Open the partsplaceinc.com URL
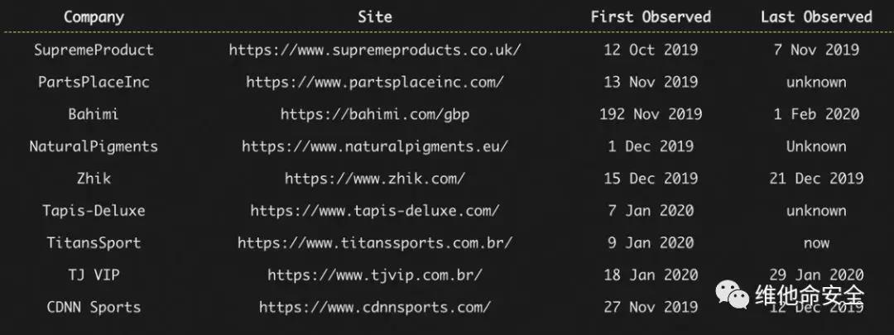Screen dimensions: 894x335 [375, 82]
